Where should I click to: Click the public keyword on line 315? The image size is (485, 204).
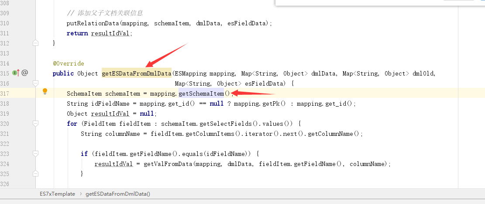click(x=63, y=73)
